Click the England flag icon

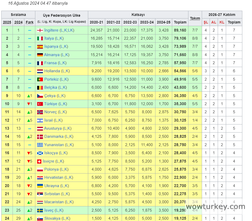coord(40,30)
